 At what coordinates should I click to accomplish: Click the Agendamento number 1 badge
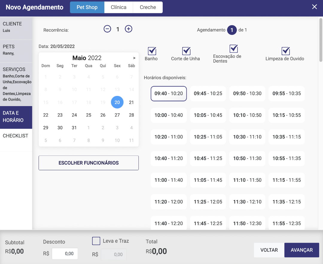point(232,30)
